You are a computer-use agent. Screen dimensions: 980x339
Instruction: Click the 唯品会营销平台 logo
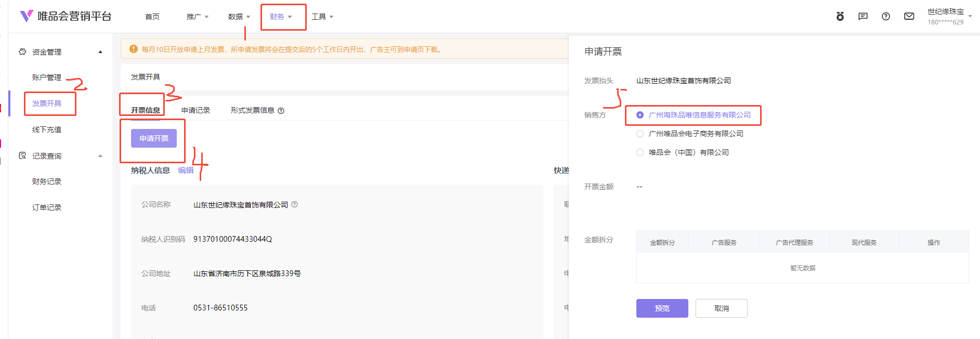coord(66,17)
